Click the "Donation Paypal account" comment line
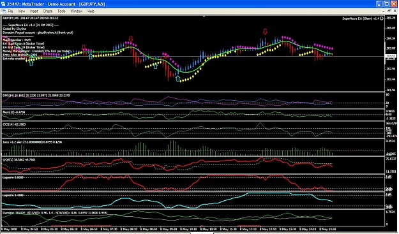The width and height of the screenshot is (399, 234). click(38, 33)
